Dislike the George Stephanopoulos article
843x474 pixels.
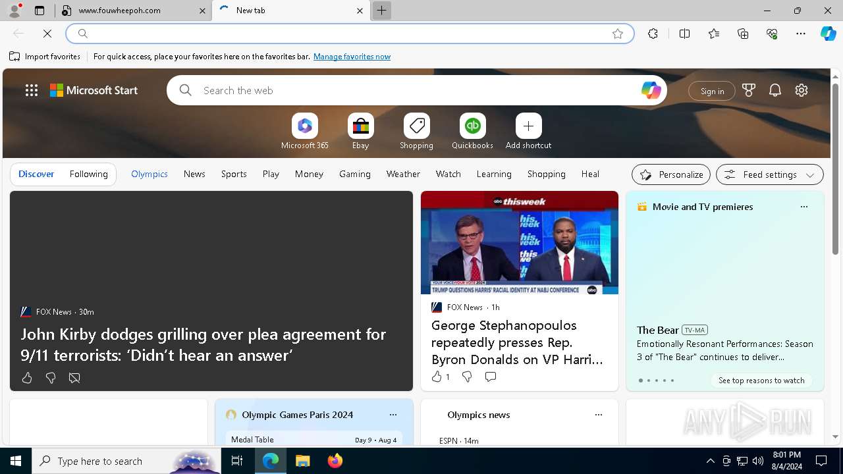[x=467, y=377]
